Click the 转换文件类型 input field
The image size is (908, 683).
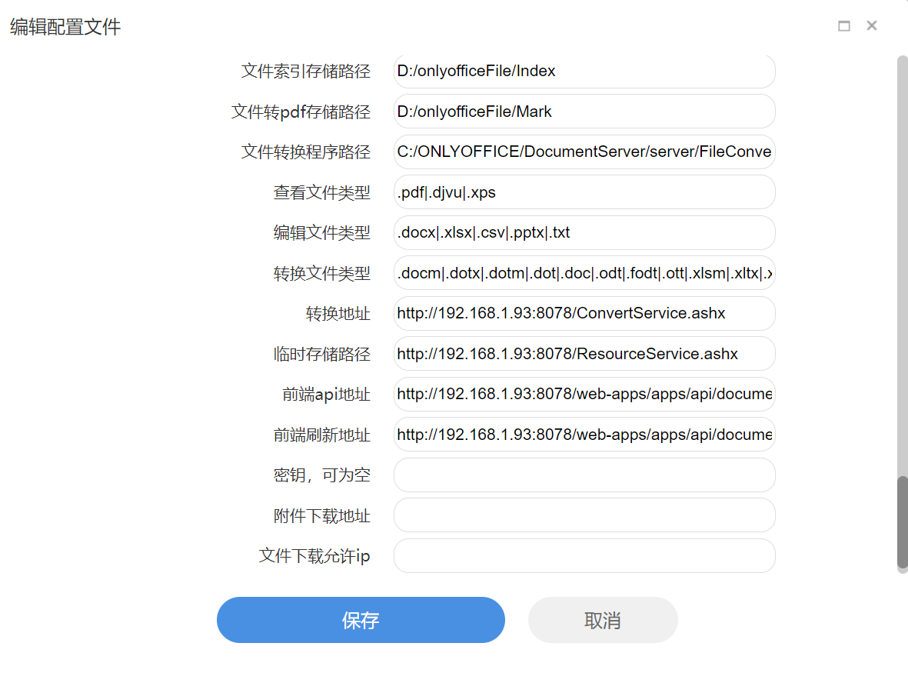point(584,273)
